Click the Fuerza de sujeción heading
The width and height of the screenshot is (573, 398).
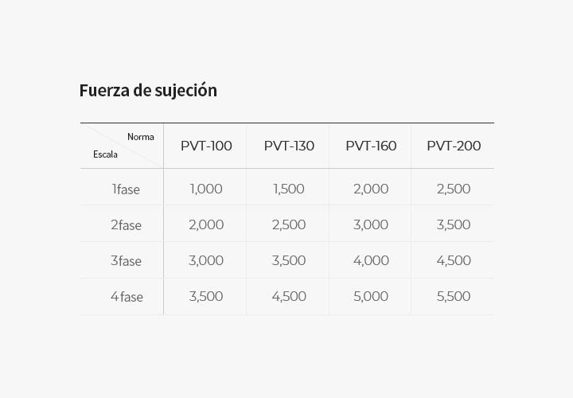pyautogui.click(x=148, y=91)
